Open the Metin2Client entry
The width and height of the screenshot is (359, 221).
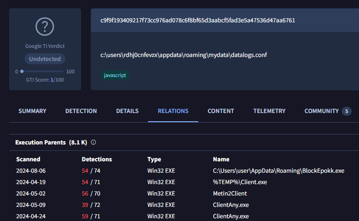pos(230,194)
